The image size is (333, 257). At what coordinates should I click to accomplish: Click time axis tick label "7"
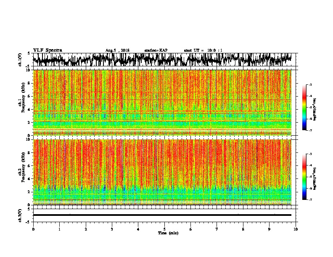(x=217, y=229)
